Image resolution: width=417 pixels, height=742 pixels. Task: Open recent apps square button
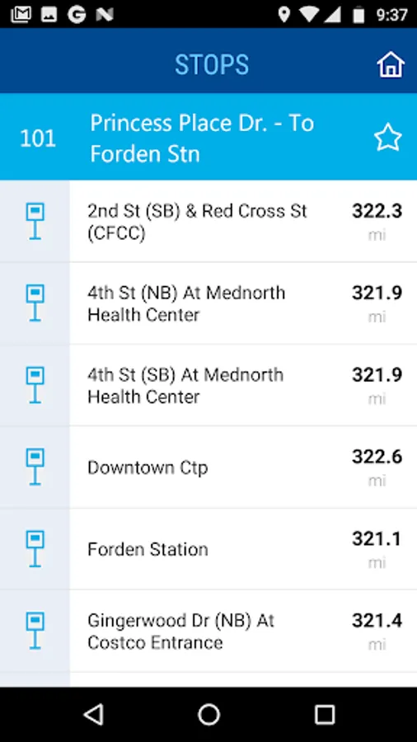click(x=325, y=714)
